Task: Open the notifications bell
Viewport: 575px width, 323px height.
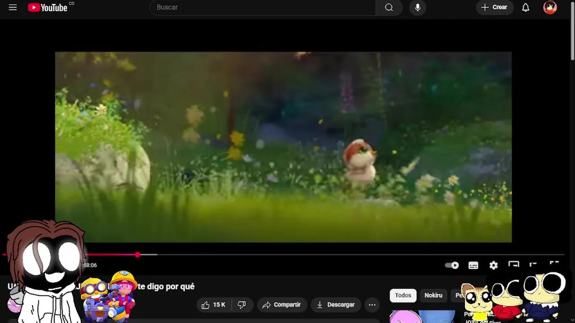Action: point(526,7)
